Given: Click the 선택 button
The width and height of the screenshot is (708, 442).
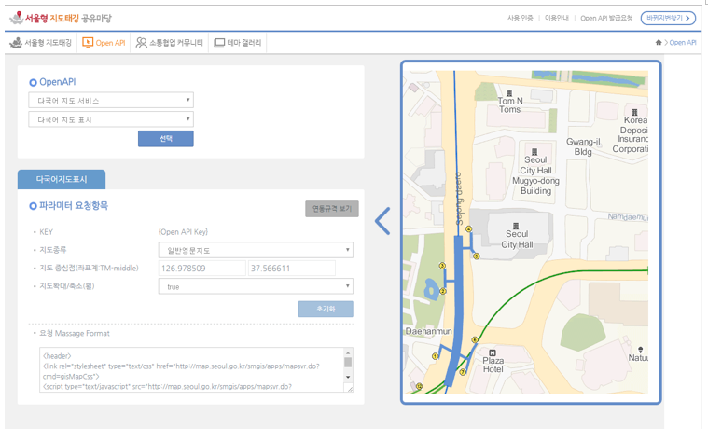Looking at the screenshot, I should point(166,139).
